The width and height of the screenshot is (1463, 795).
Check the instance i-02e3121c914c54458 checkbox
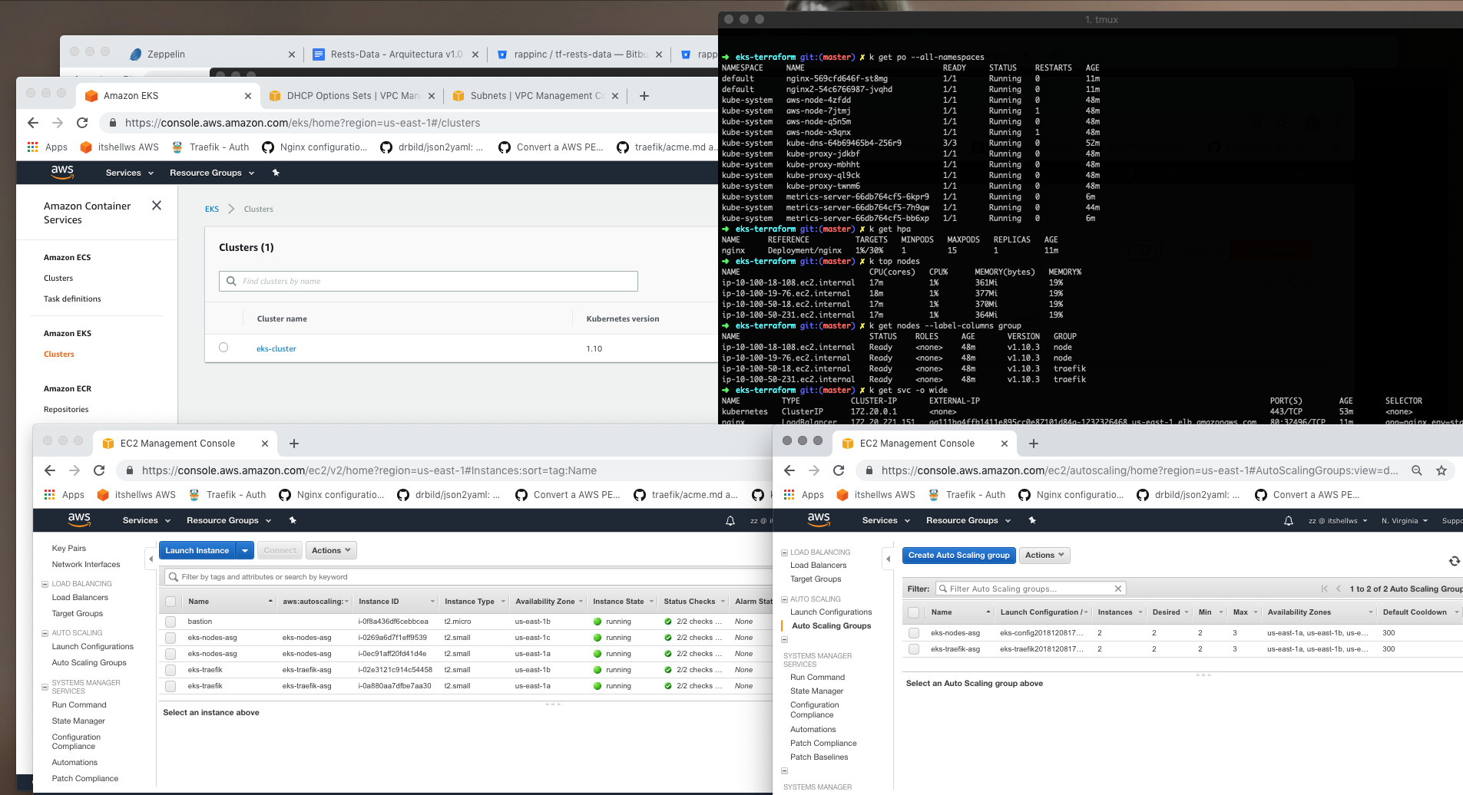click(170, 670)
